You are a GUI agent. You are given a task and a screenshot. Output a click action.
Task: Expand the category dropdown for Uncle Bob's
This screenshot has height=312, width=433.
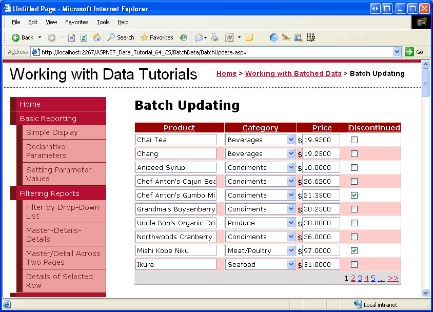291,223
